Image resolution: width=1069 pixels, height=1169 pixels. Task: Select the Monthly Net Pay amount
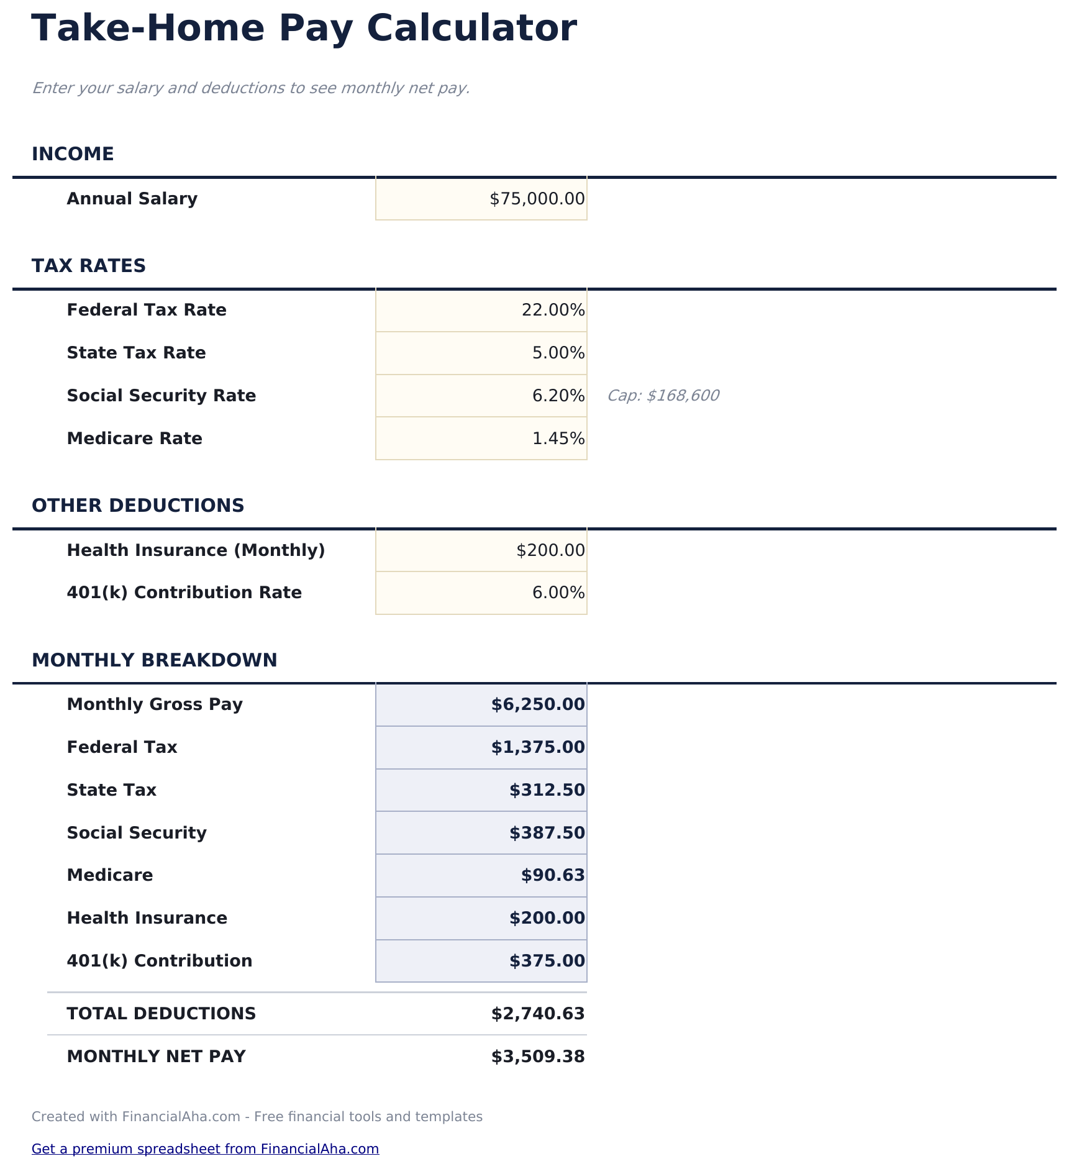(x=538, y=1057)
